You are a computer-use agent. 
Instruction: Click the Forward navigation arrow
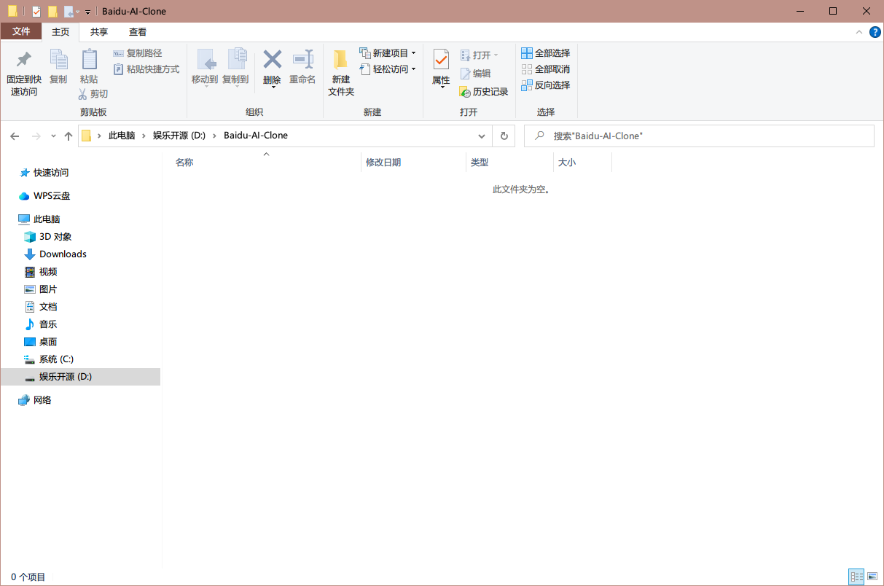36,136
